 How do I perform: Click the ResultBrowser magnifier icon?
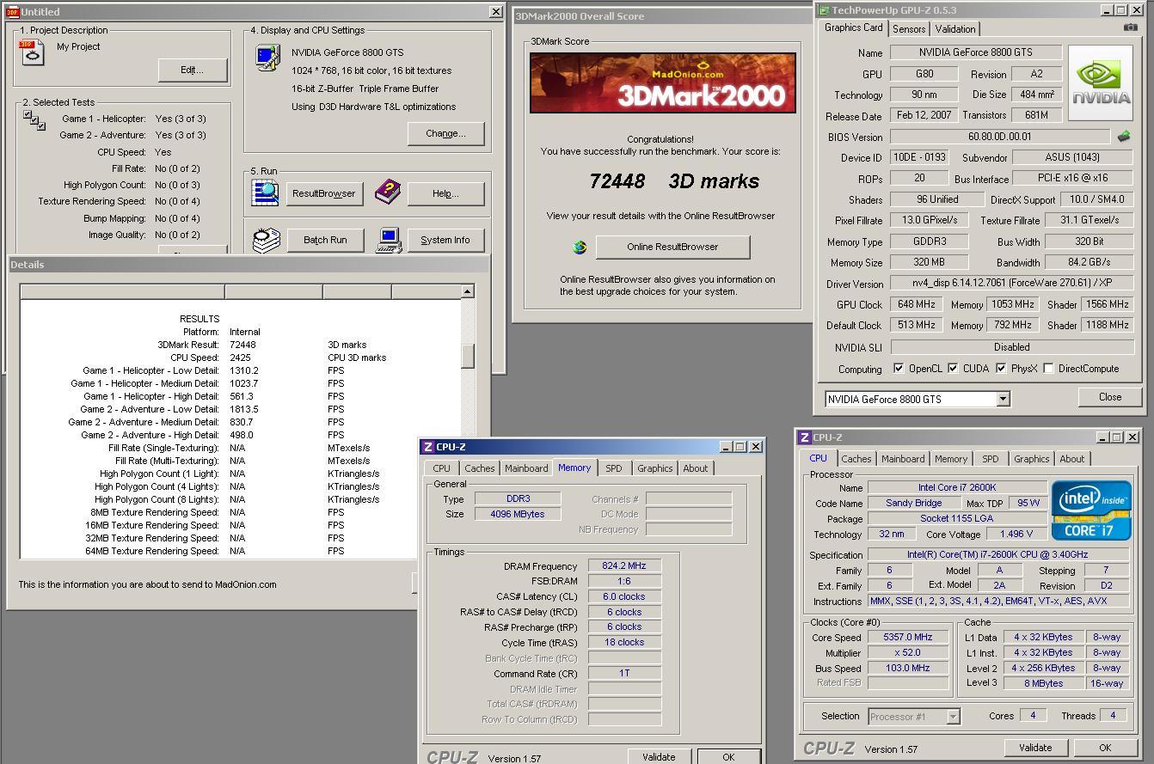tap(266, 192)
